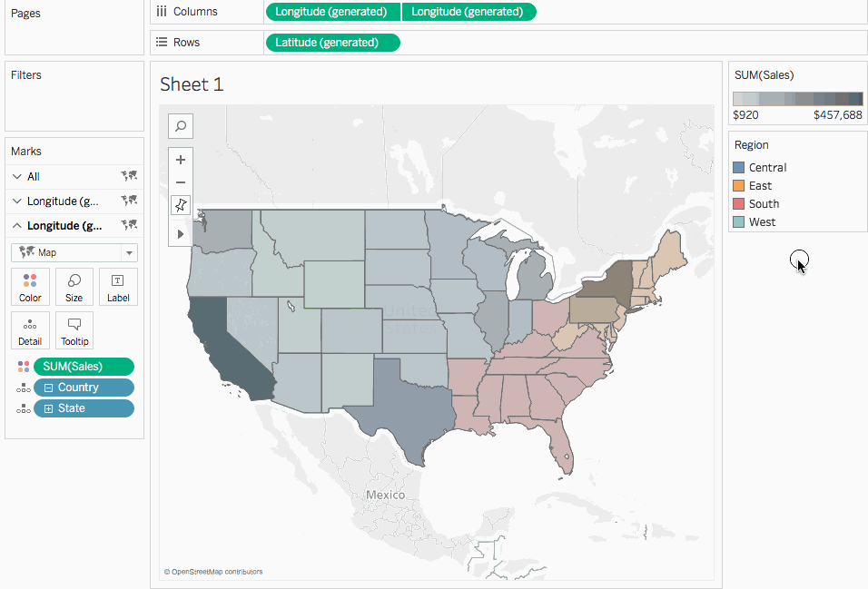Select the Latitude (generated) Rows pill
The image size is (868, 589).
[332, 43]
